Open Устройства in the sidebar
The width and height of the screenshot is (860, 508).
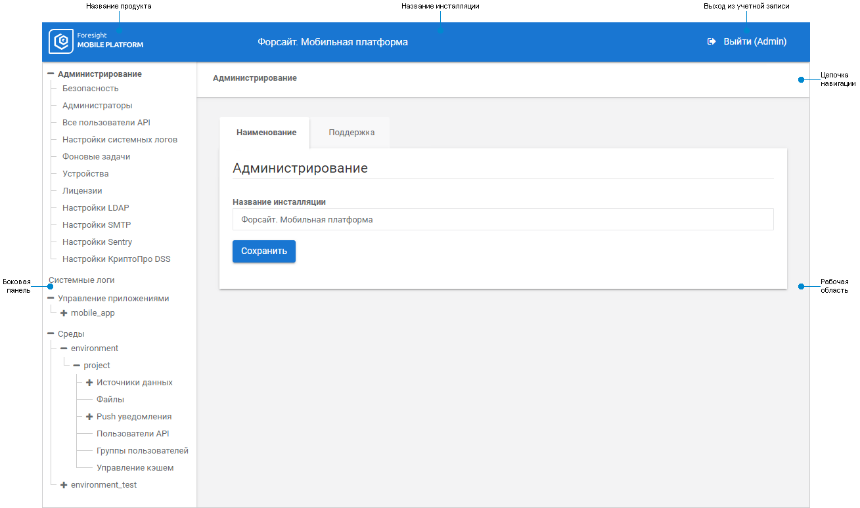85,174
